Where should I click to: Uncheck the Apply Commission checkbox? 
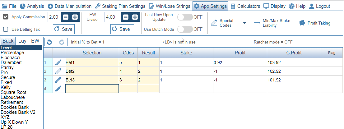pos(6,17)
